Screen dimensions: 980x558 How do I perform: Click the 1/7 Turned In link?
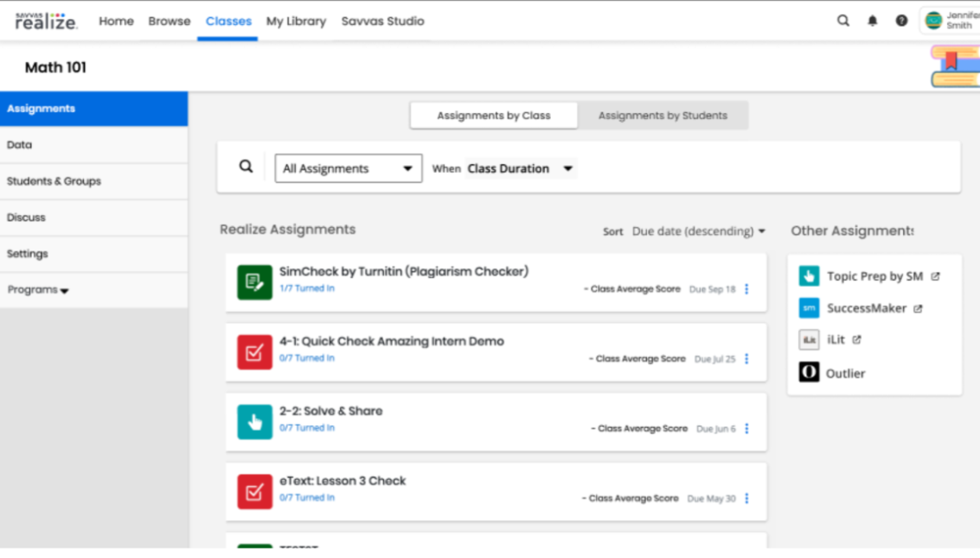coord(307,289)
